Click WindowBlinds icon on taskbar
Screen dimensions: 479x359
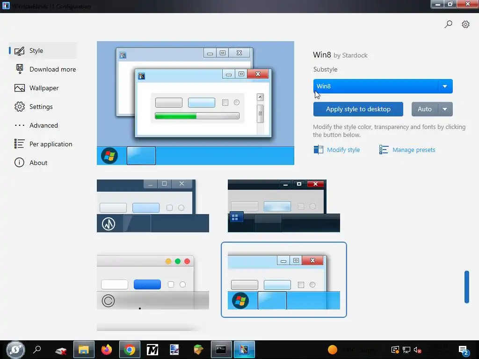pyautogui.click(x=244, y=350)
